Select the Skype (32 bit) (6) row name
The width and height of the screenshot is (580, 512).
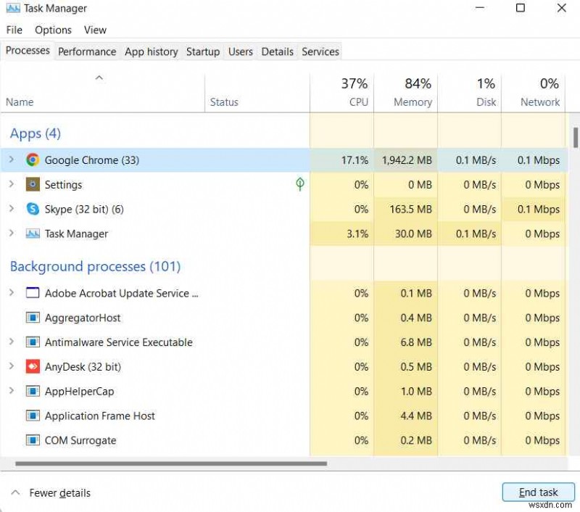[84, 210]
